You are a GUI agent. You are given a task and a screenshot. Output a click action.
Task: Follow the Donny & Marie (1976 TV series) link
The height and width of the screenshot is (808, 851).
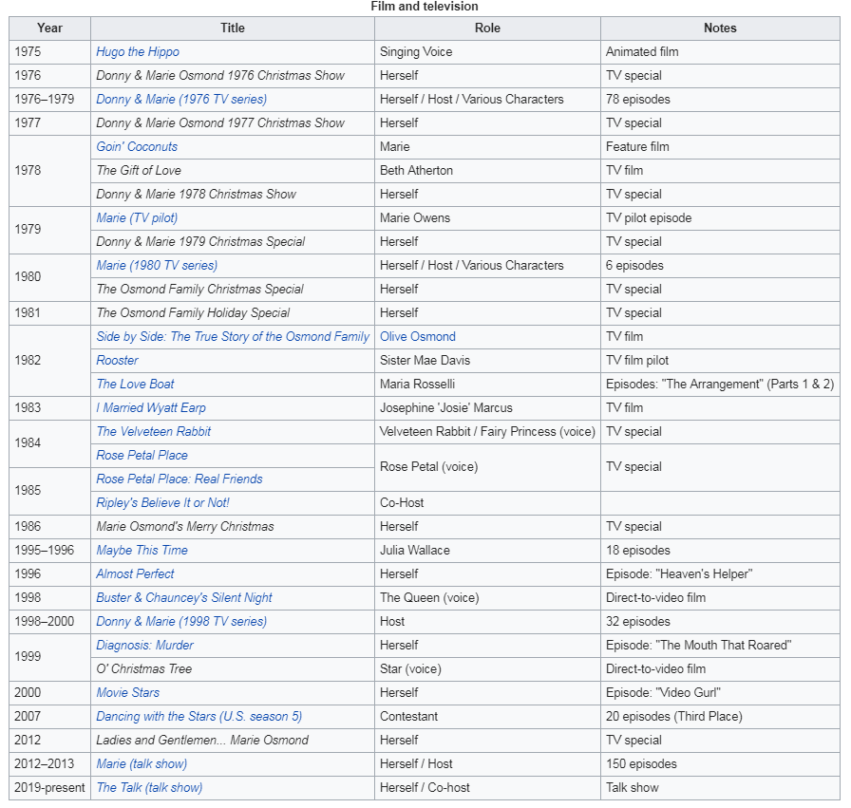coord(181,100)
